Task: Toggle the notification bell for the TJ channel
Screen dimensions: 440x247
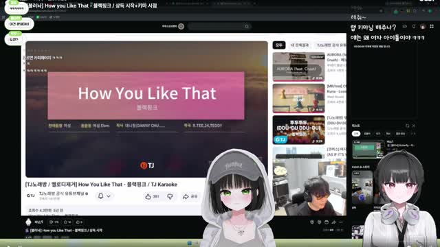Action: [101, 196]
